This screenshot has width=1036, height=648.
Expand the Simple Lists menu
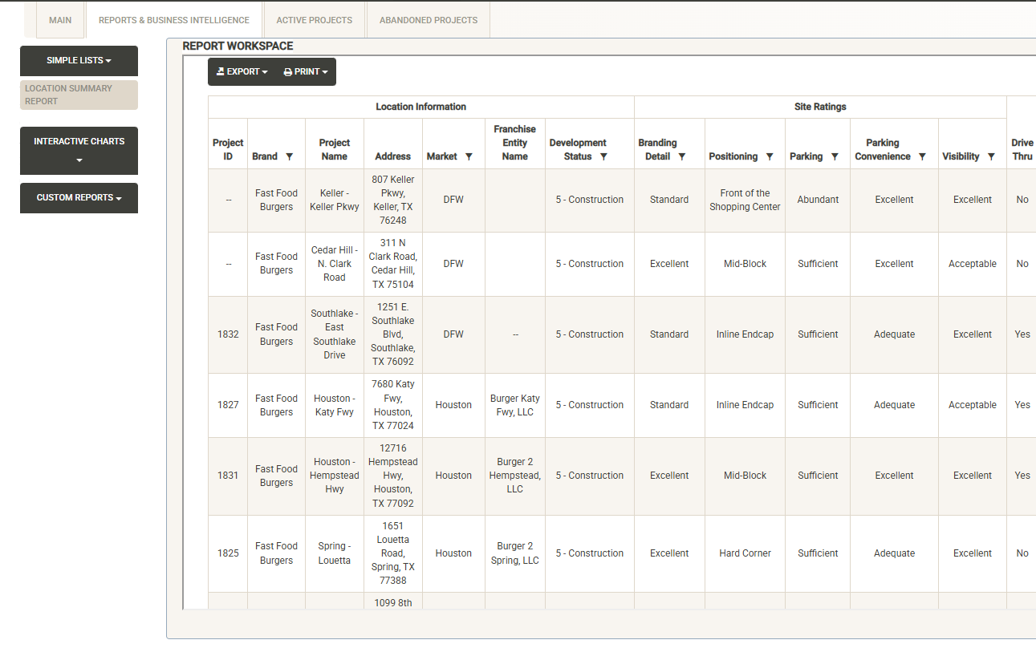click(x=79, y=61)
